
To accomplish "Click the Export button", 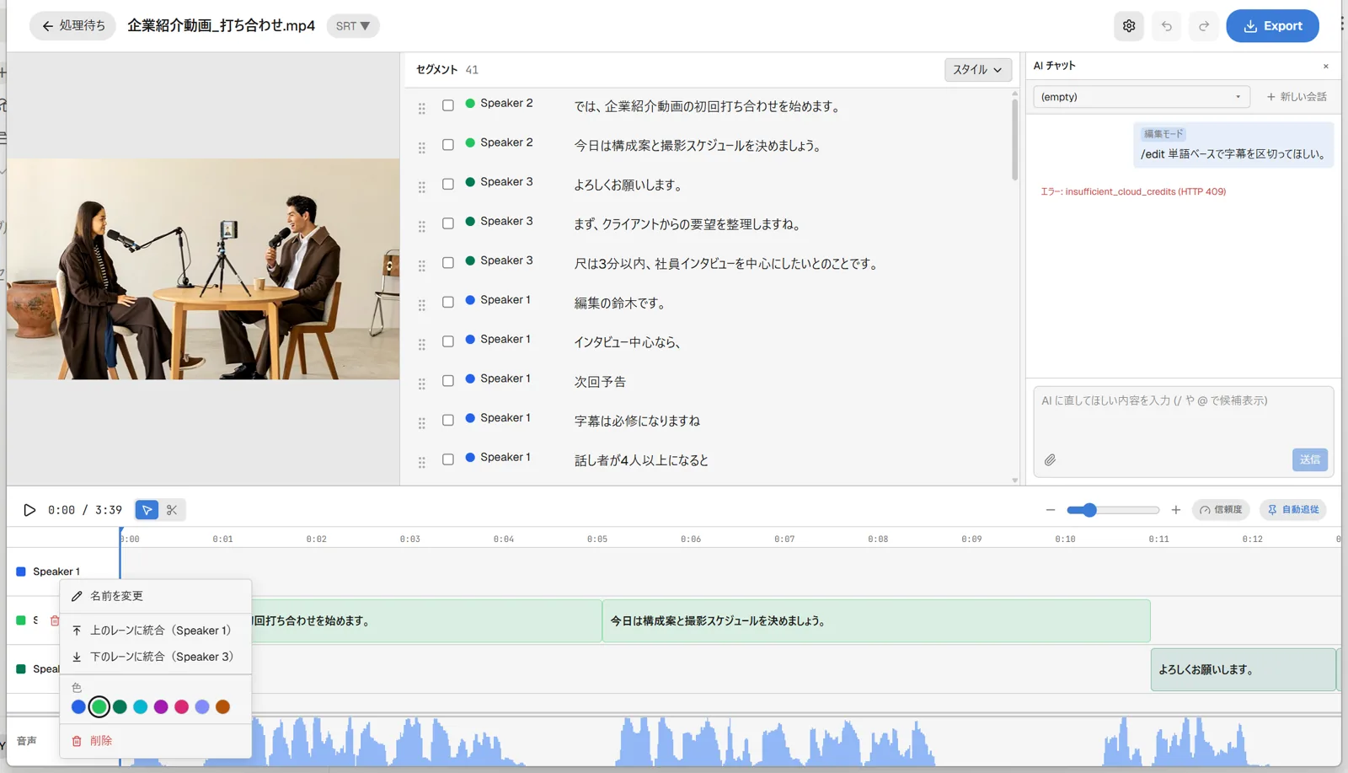I will [x=1272, y=26].
